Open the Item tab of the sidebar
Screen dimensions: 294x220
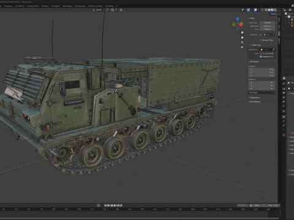click(x=279, y=20)
